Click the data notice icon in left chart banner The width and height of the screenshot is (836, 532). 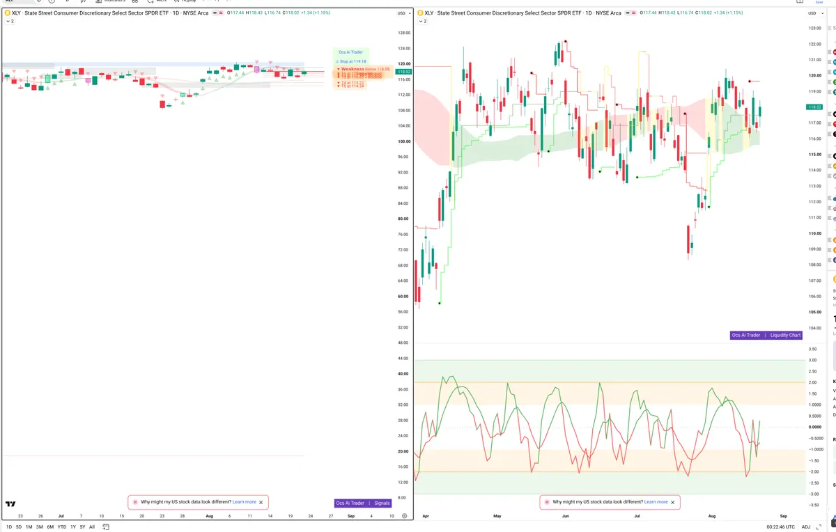tap(135, 502)
